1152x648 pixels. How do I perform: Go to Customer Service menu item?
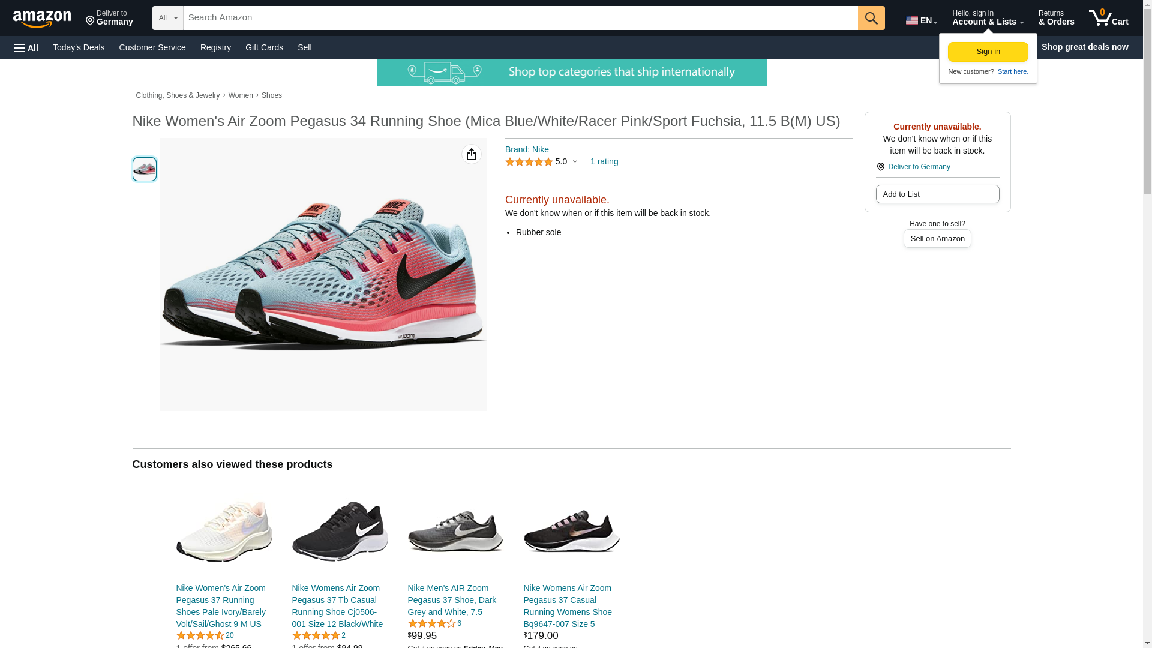point(152,47)
